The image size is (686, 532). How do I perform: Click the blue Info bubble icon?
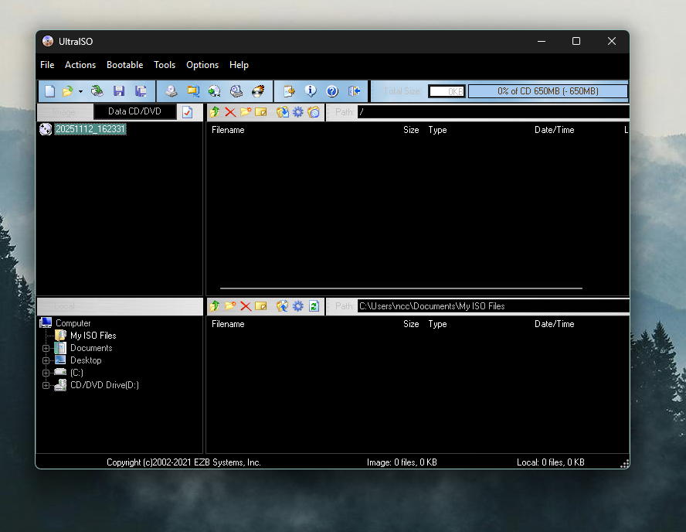click(311, 91)
